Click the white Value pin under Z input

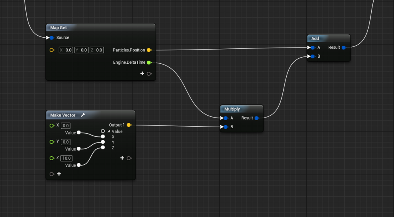78,165
